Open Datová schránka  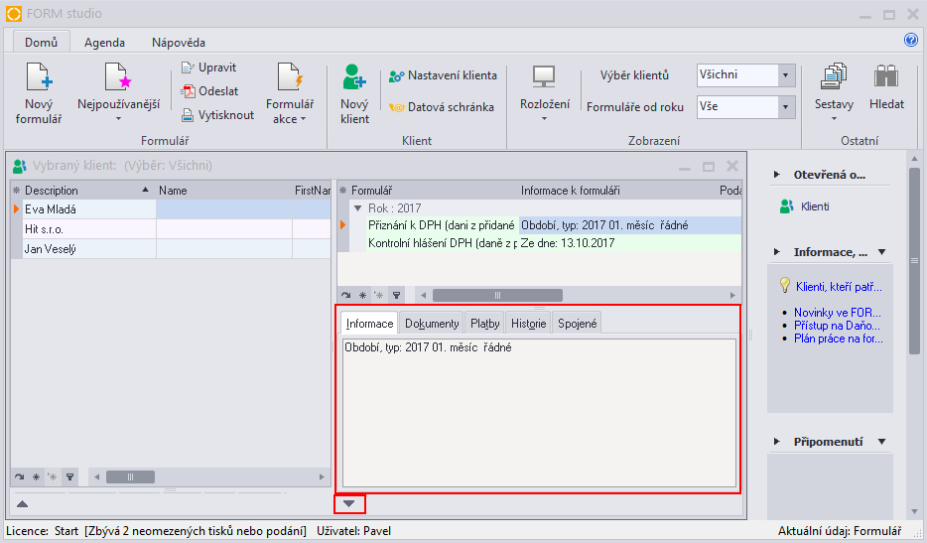tap(441, 107)
